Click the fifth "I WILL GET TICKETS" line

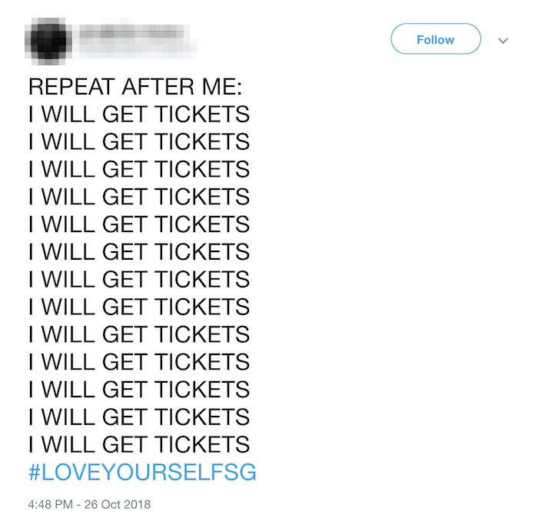click(139, 224)
